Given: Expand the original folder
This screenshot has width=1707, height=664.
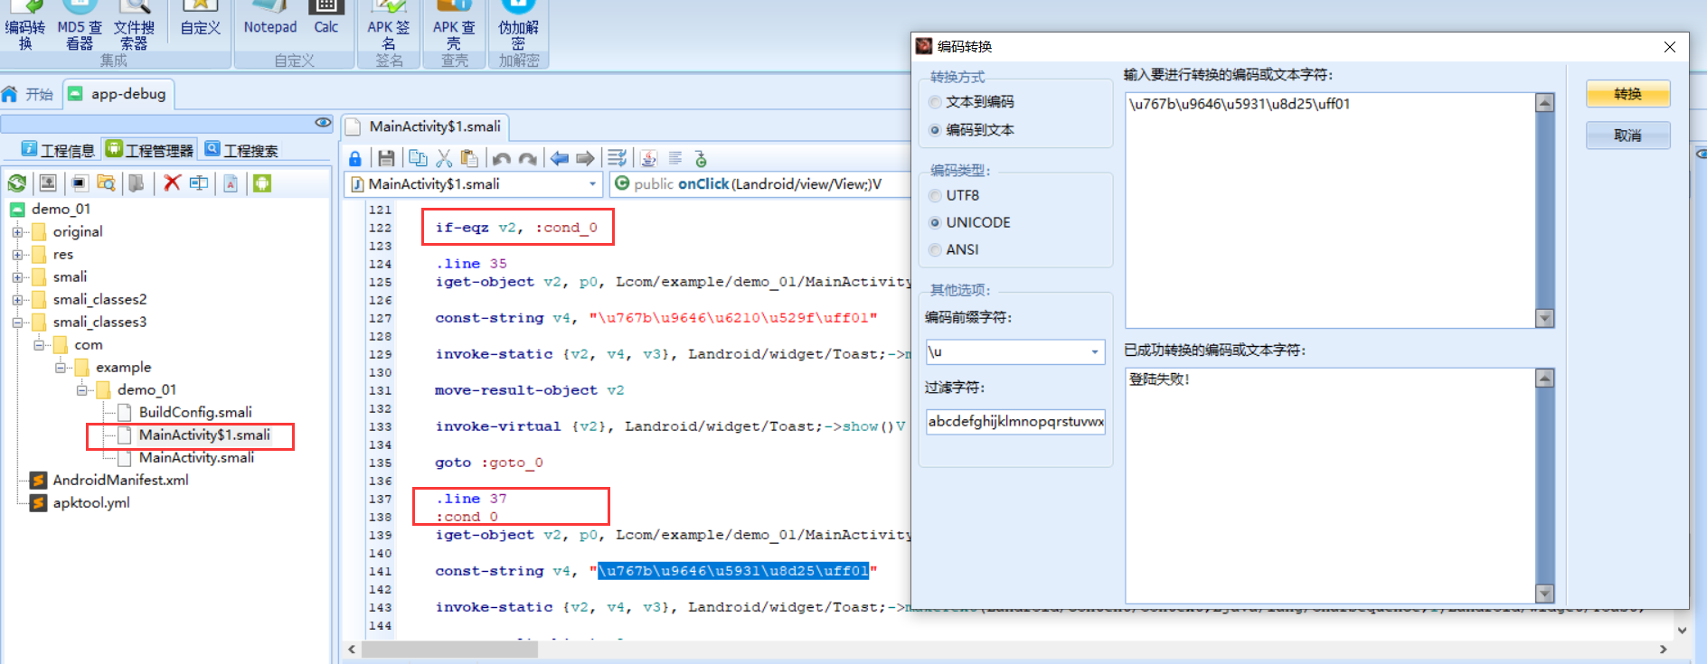Looking at the screenshot, I should [x=17, y=232].
